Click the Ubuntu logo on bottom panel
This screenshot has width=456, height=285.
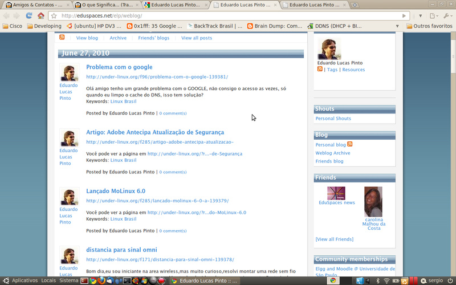(6, 280)
